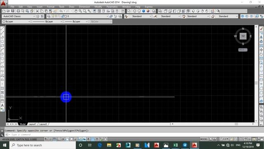Click the MODEL button in status bar

click(204, 139)
